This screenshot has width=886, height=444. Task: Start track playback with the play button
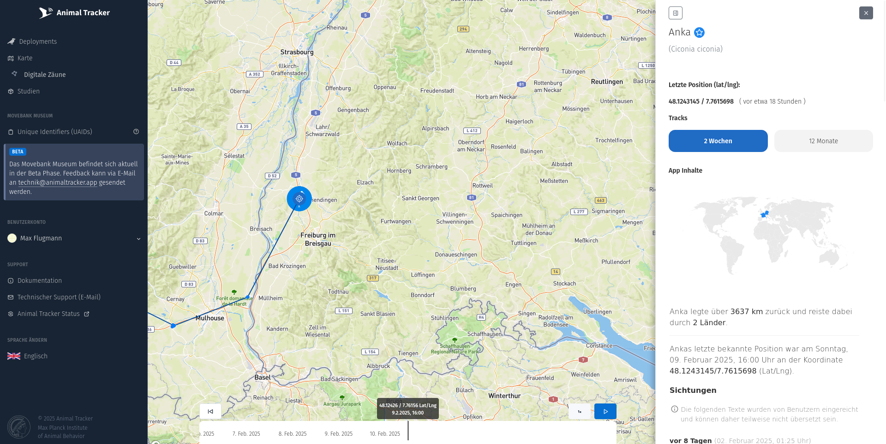[x=605, y=411]
